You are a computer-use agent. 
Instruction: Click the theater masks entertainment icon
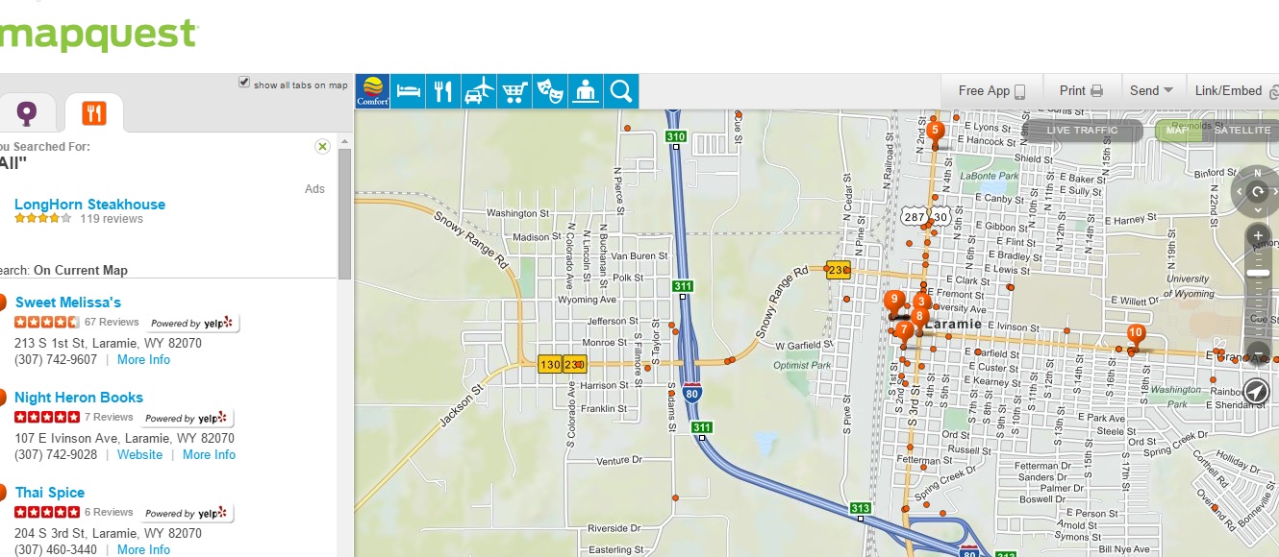pos(549,91)
